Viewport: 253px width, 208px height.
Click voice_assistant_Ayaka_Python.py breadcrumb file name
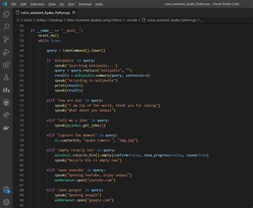pos(171,20)
